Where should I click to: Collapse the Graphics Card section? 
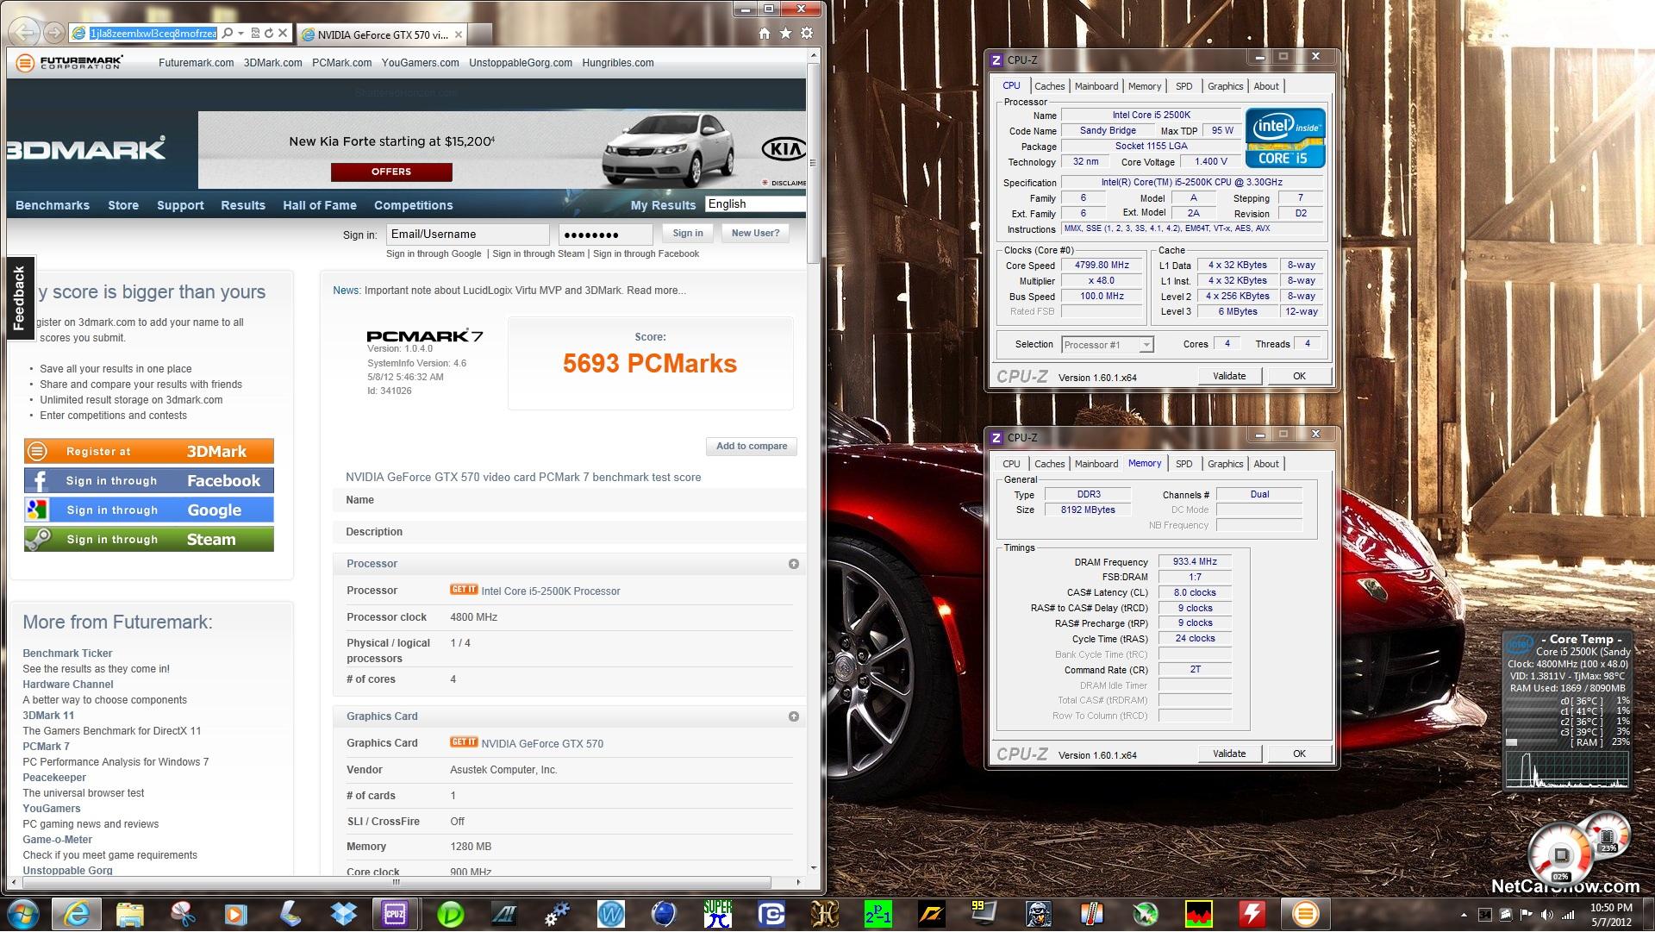tap(794, 716)
